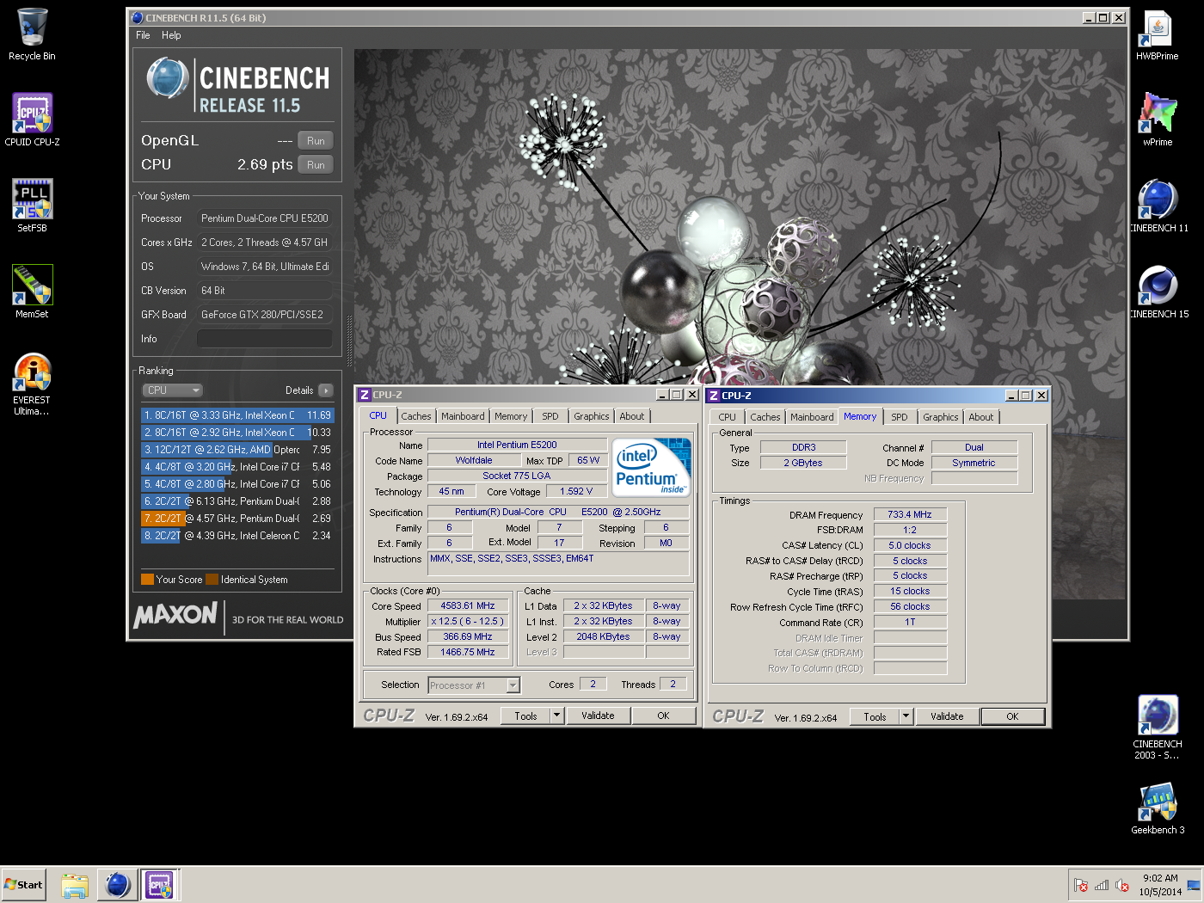Open the volume icon in system tray
This screenshot has width=1204, height=903.
click(1122, 885)
